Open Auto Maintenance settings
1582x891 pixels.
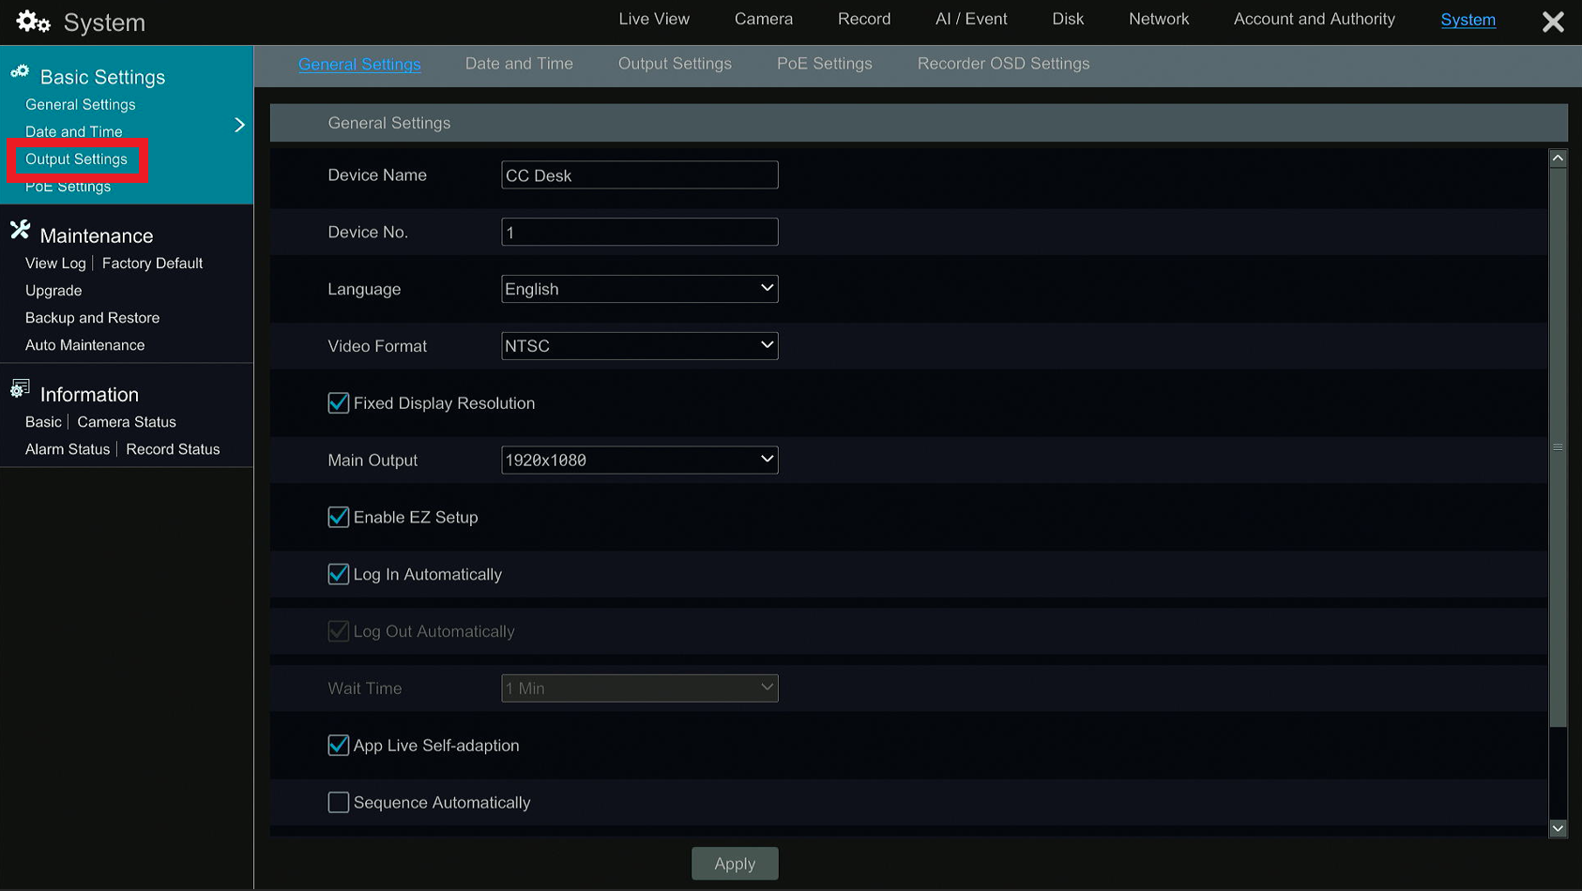click(x=84, y=345)
